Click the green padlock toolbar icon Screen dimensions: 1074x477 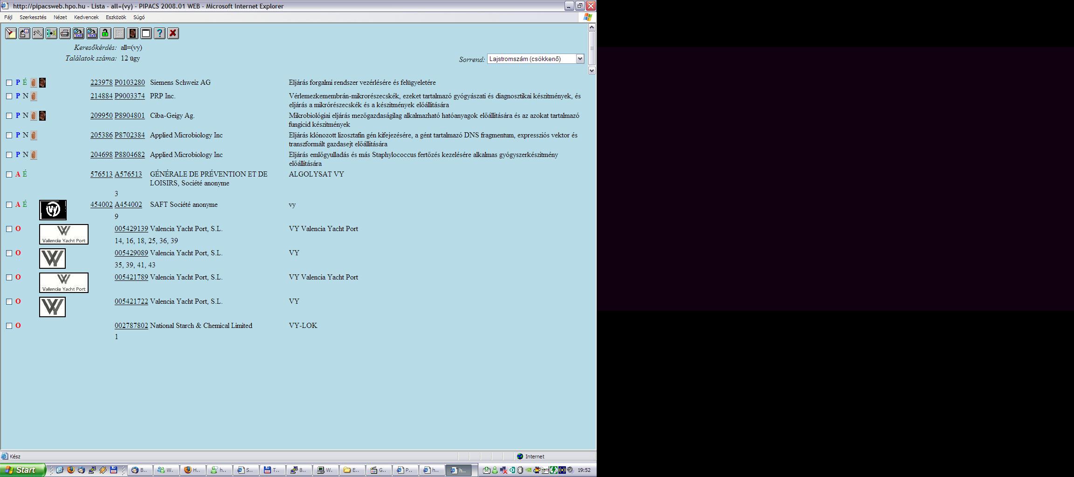pyautogui.click(x=105, y=33)
